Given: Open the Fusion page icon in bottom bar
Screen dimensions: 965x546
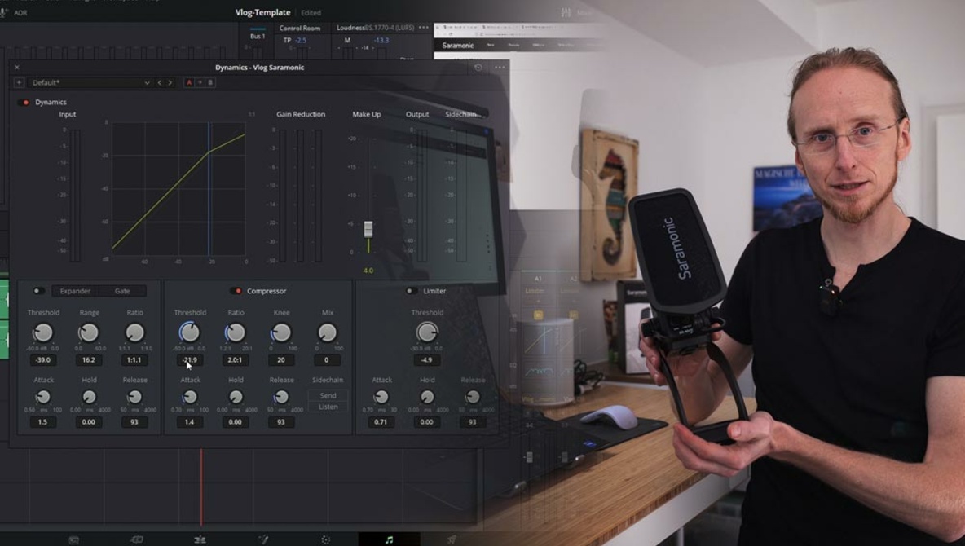Looking at the screenshot, I should pyautogui.click(x=262, y=539).
